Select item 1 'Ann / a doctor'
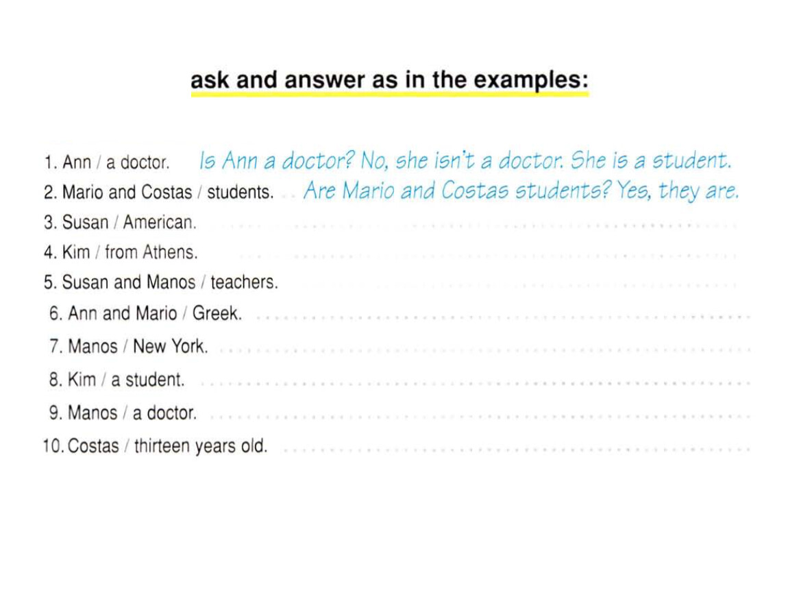This screenshot has width=788, height=592. (106, 162)
